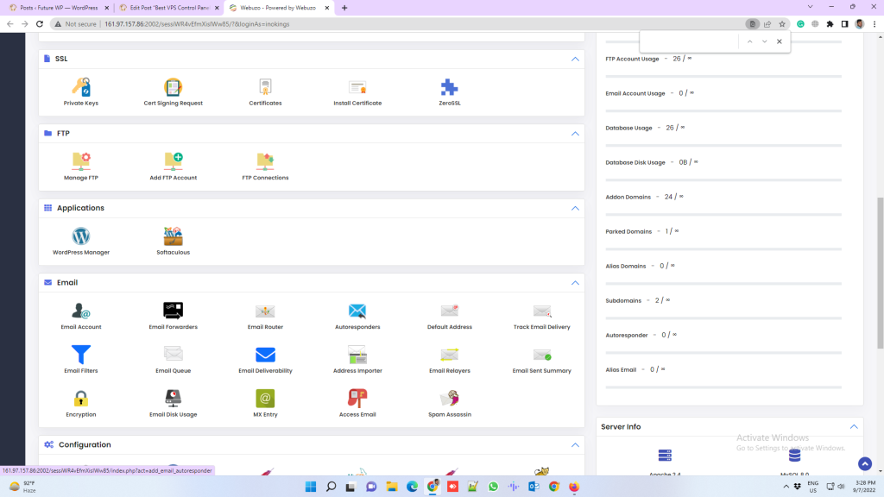Collapse the Configuration section

[x=575, y=445]
